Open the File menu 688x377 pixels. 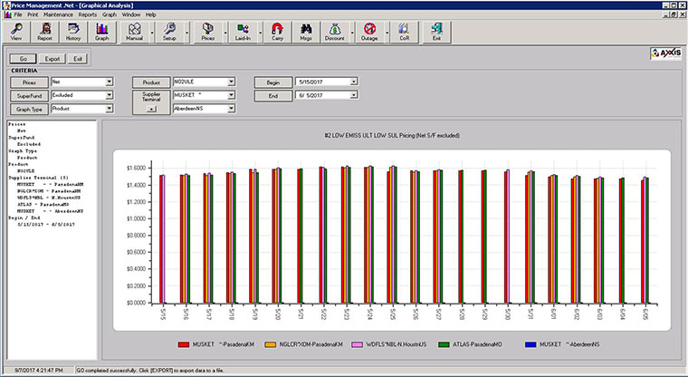click(18, 14)
